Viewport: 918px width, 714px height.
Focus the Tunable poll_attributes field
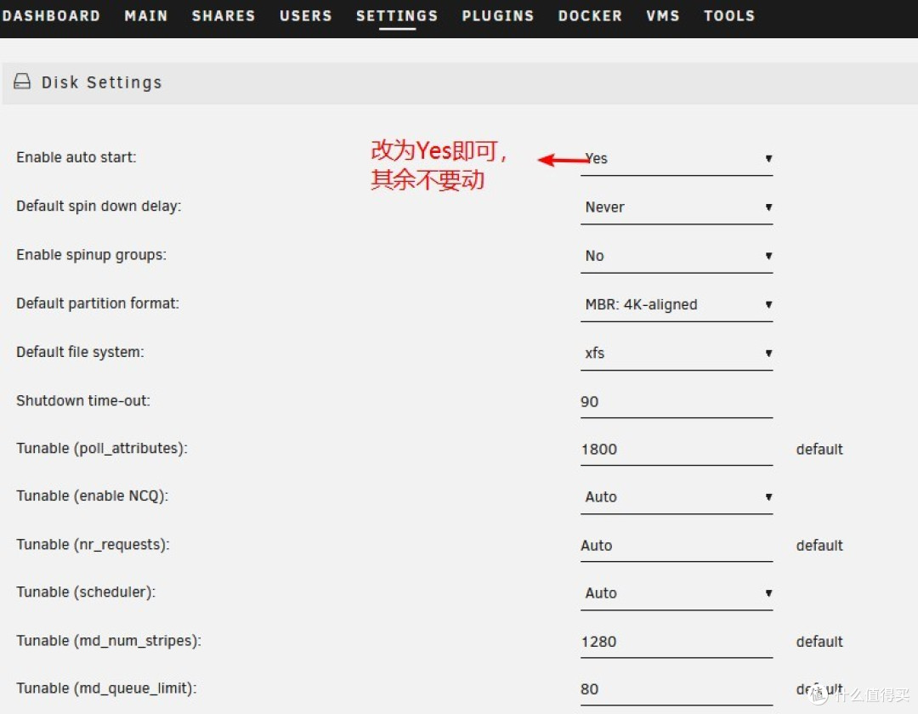(x=677, y=450)
